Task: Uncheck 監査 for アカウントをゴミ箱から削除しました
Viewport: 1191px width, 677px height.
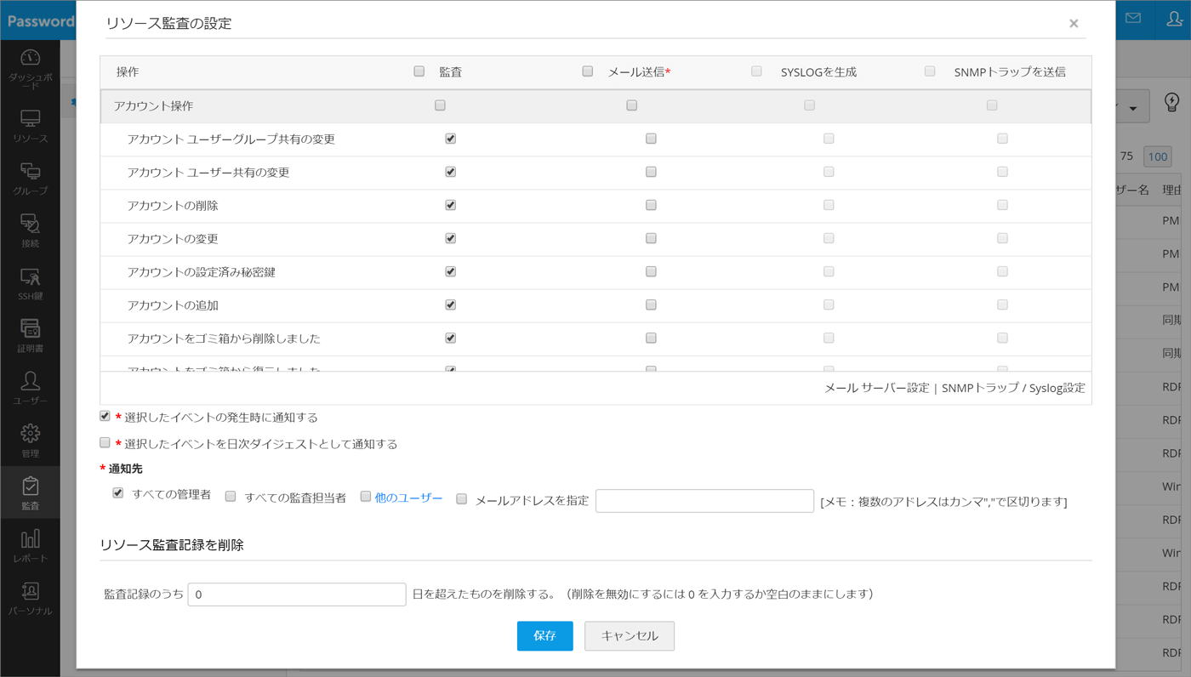Action: [x=450, y=338]
